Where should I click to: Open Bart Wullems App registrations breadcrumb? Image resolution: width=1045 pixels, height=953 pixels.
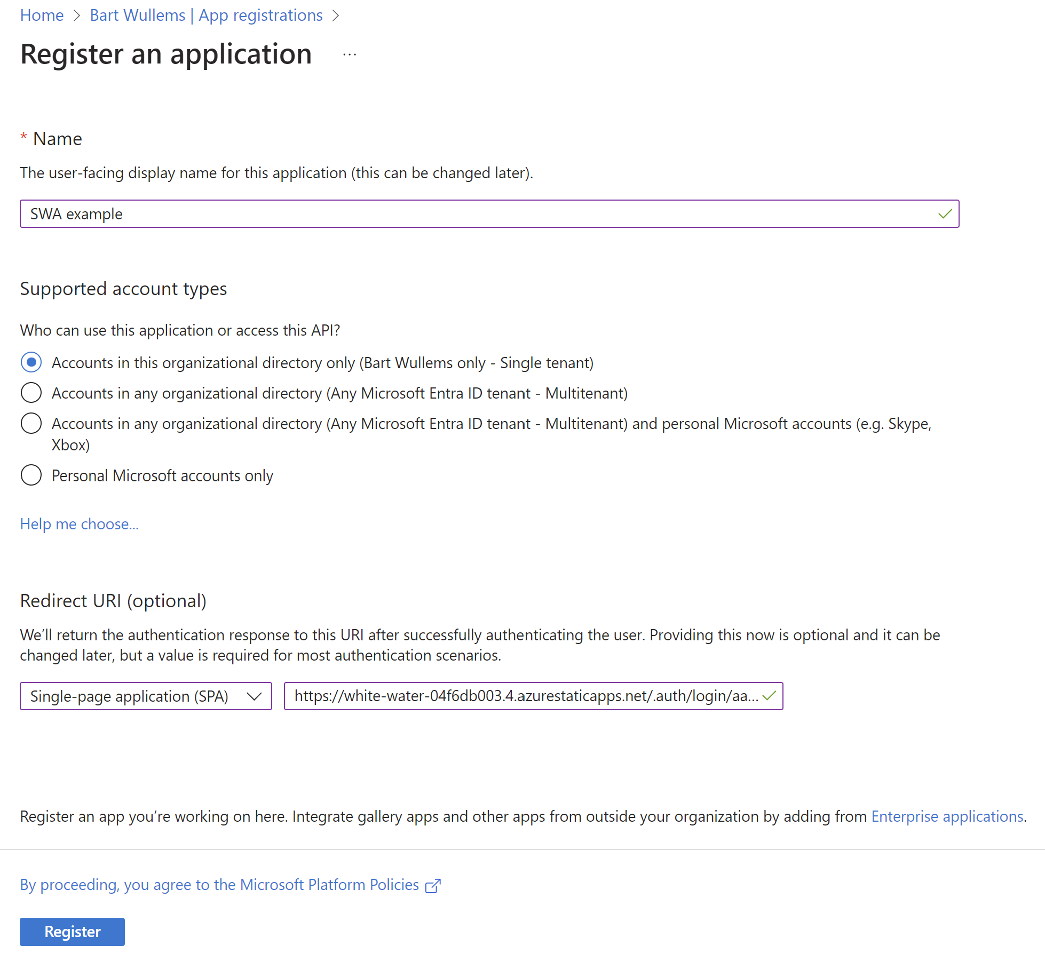[206, 15]
